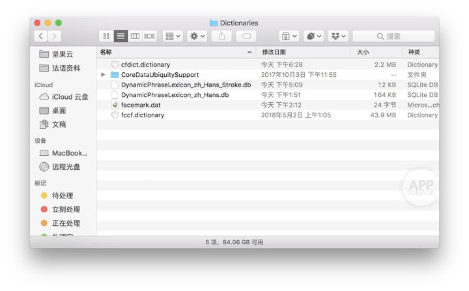
Task: Open the clipboard-style toolbar dropdown
Action: 289,36
